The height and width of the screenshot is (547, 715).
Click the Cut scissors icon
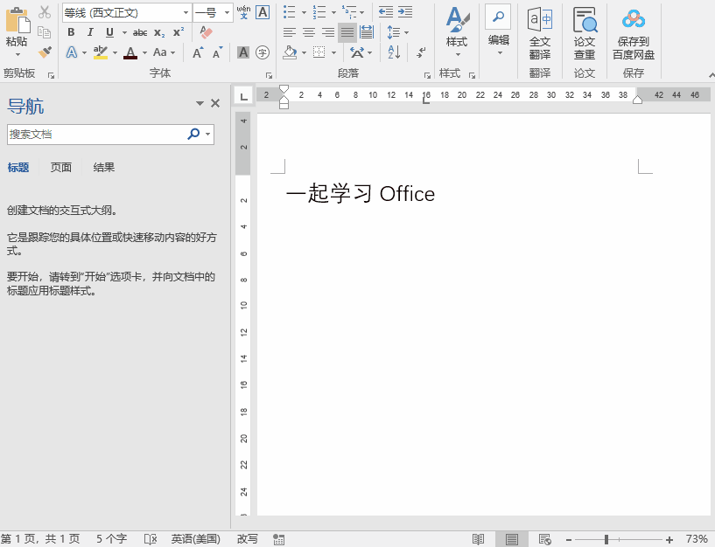click(45, 12)
